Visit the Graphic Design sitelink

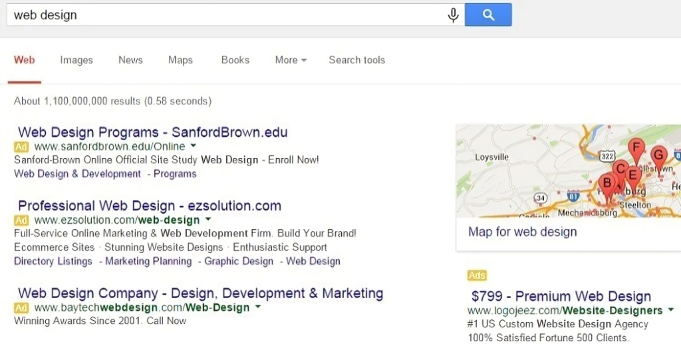pos(239,261)
